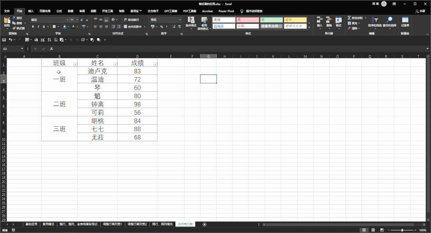Click the Clear (清除) button
Image resolution: width=431 pixels, height=233 pixels.
pos(354,28)
